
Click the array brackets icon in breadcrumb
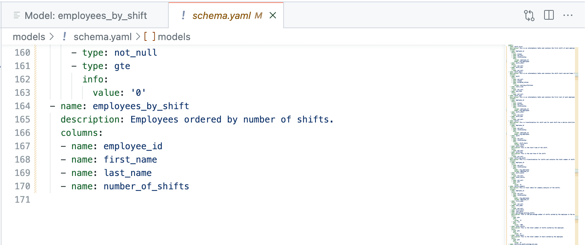(x=150, y=36)
